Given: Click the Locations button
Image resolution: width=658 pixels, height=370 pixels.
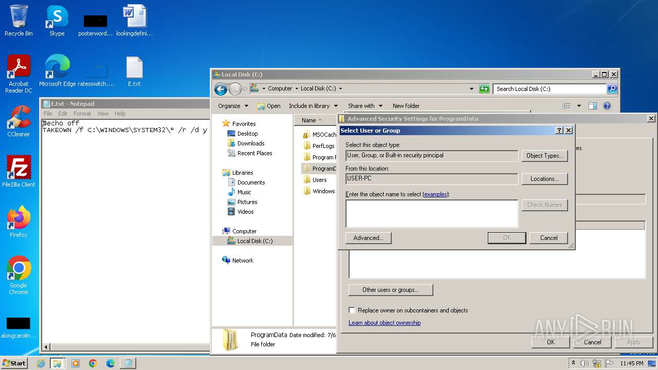Looking at the screenshot, I should 545,179.
